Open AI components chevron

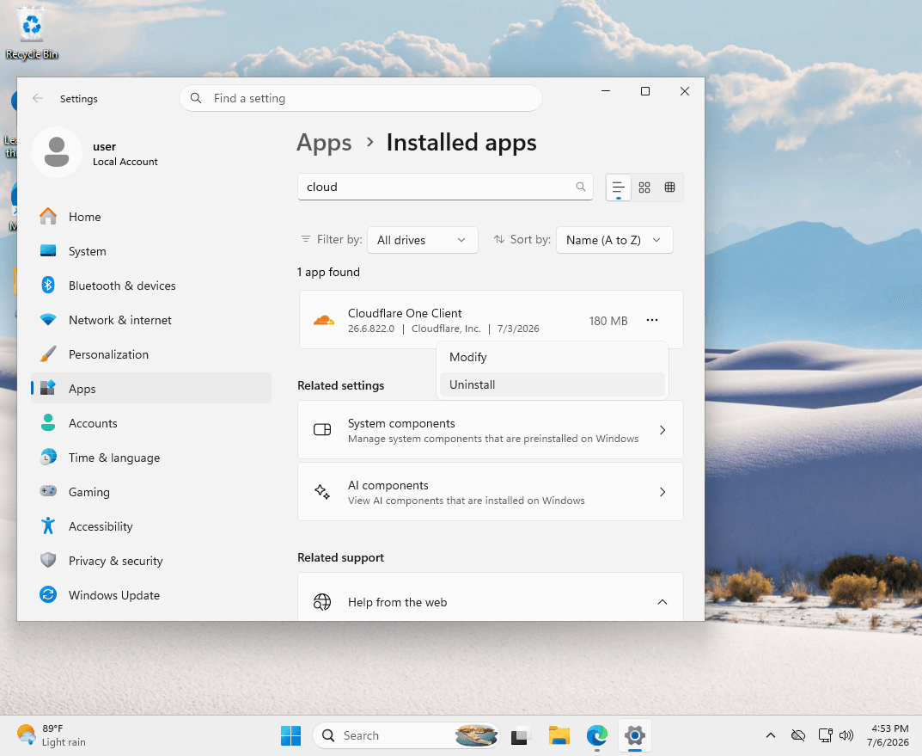pos(662,492)
